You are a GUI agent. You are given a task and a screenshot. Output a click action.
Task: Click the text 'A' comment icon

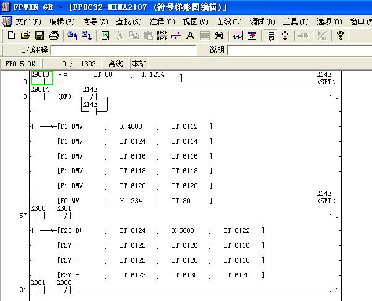(x=190, y=36)
